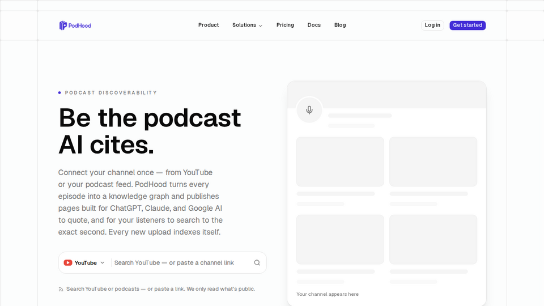Go to the Pricing page
This screenshot has width=544, height=306.
tap(285, 25)
